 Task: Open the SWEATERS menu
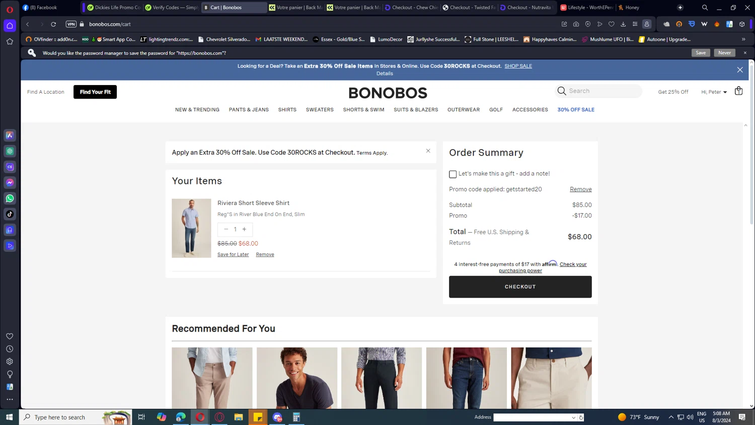[x=320, y=110]
